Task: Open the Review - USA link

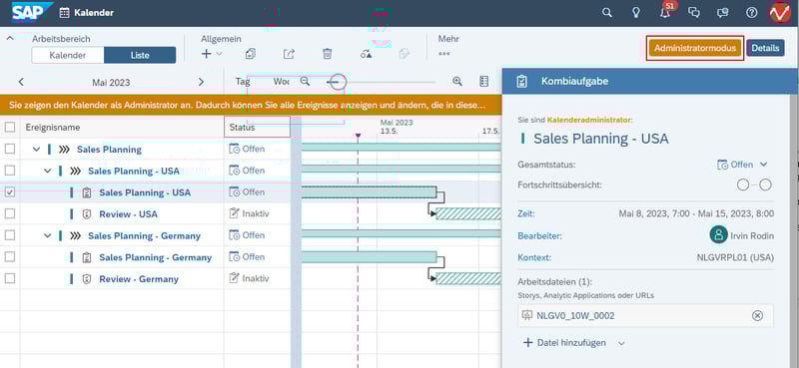Action: (128, 214)
